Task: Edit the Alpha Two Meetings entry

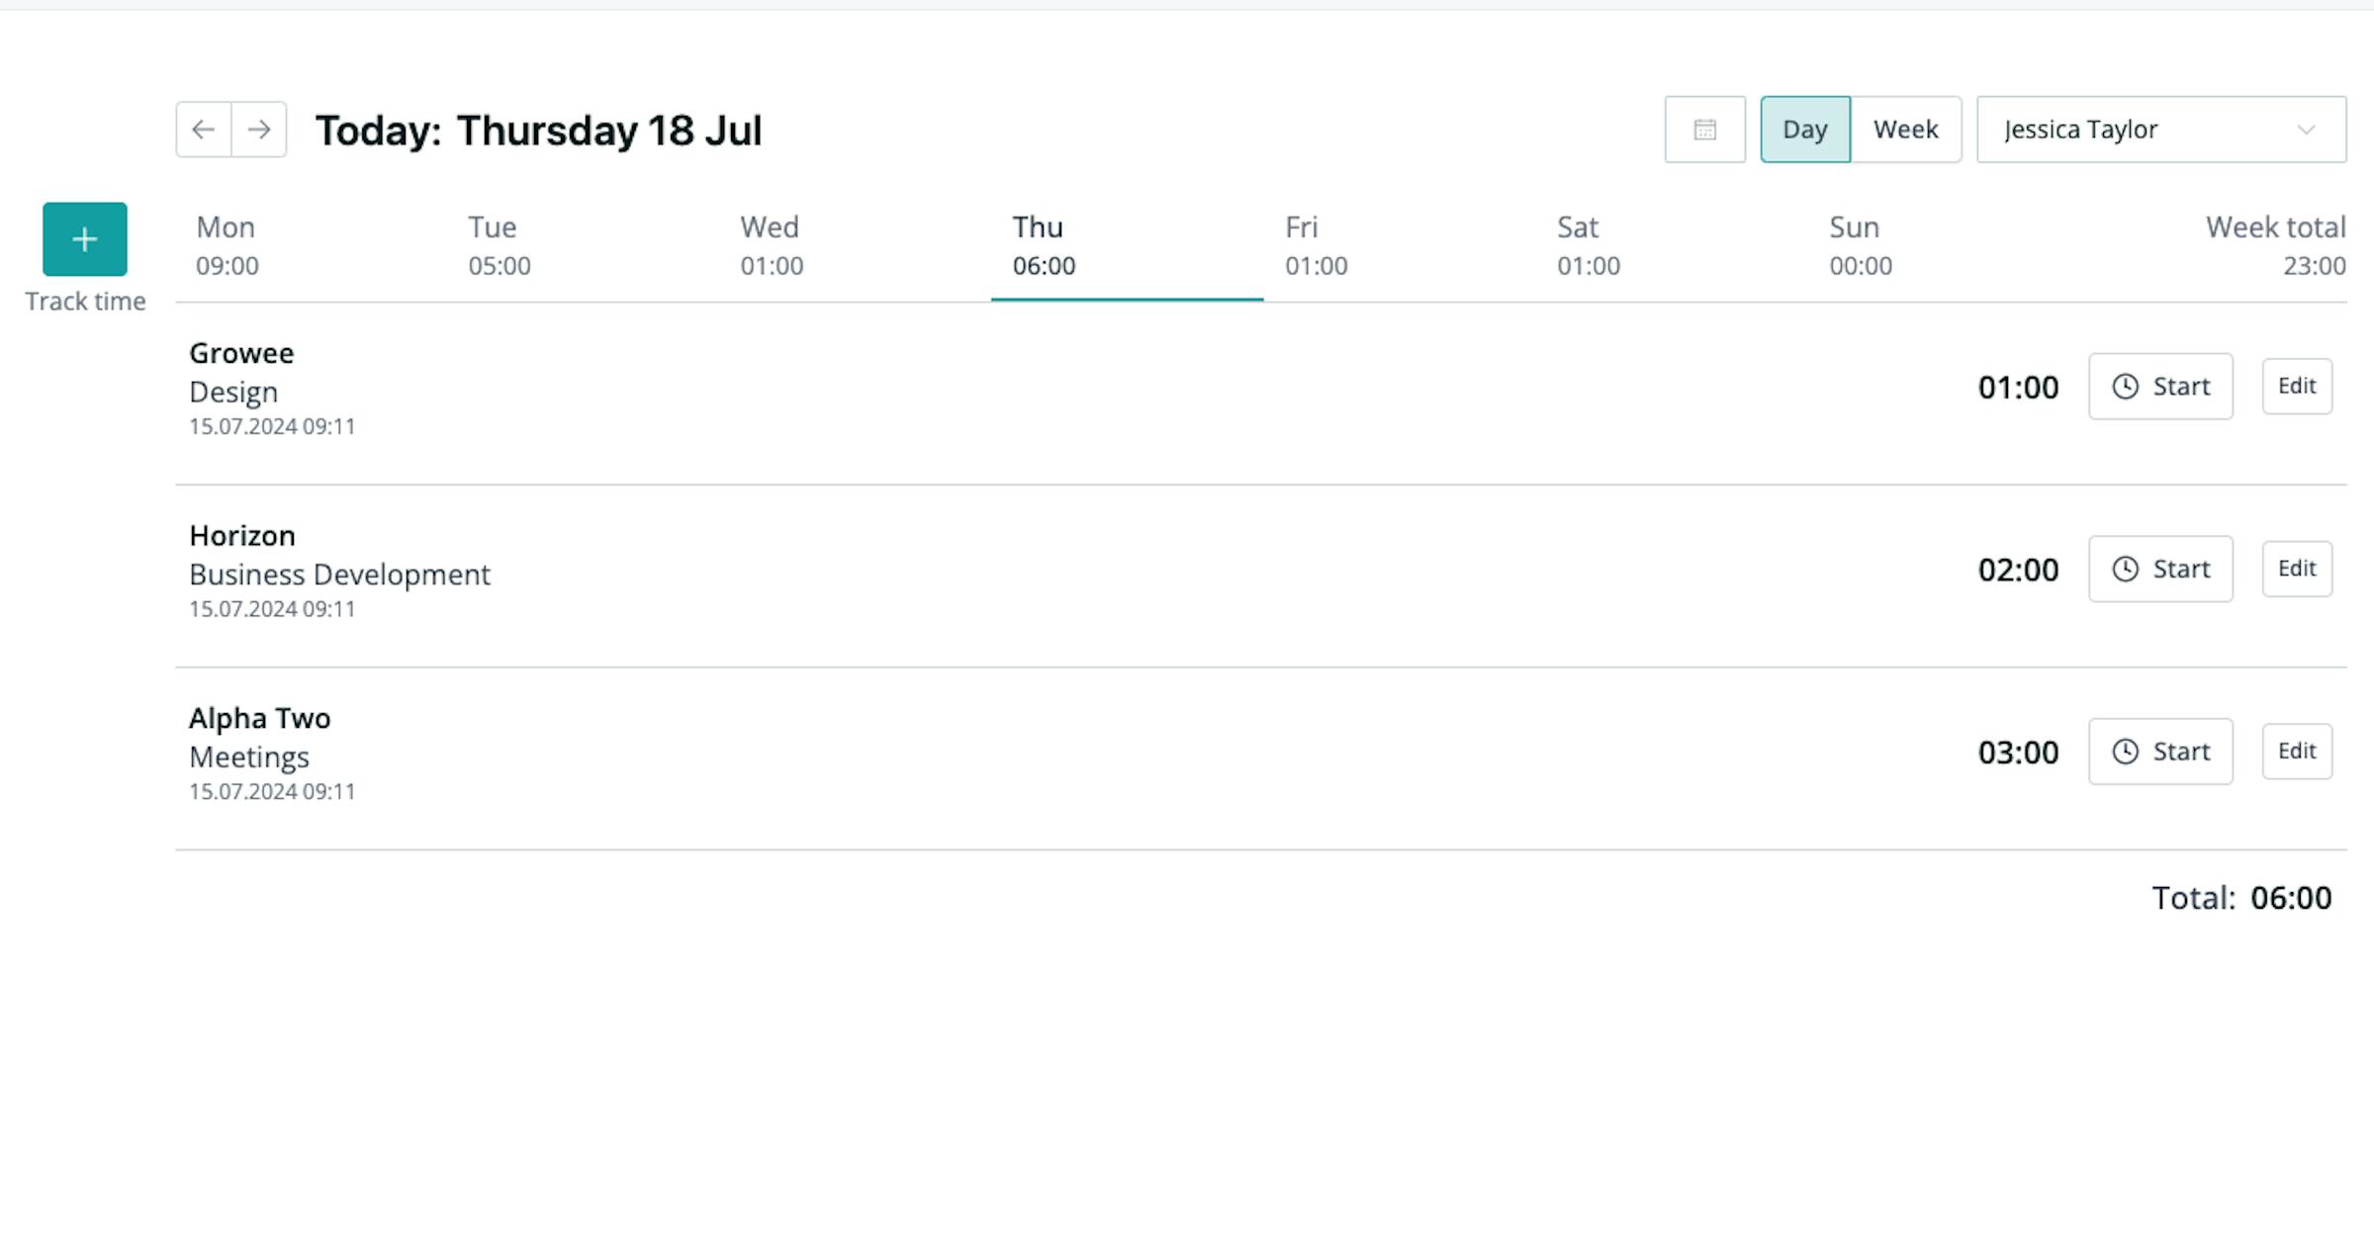Action: click(2297, 752)
